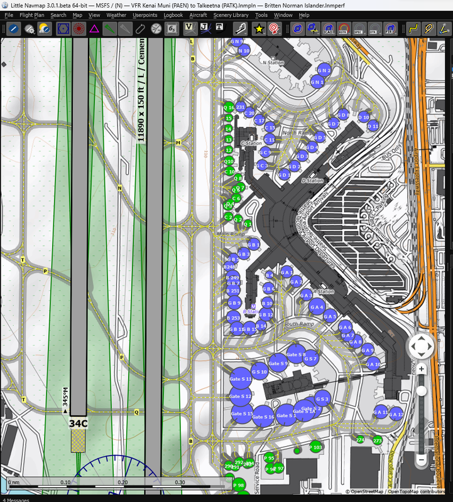Click the runway 34C label
The height and width of the screenshot is (502, 453).
click(x=79, y=423)
